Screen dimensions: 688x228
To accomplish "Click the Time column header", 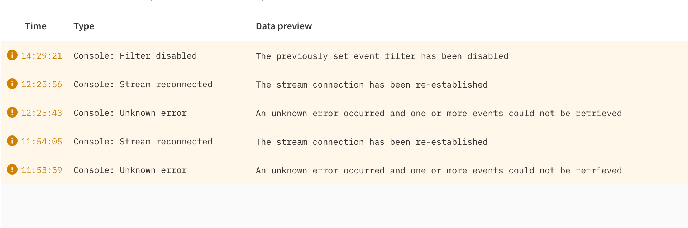I will coord(36,26).
